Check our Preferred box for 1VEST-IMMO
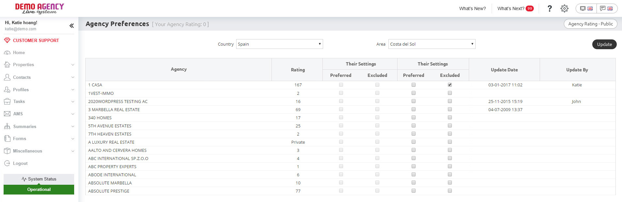 point(414,93)
